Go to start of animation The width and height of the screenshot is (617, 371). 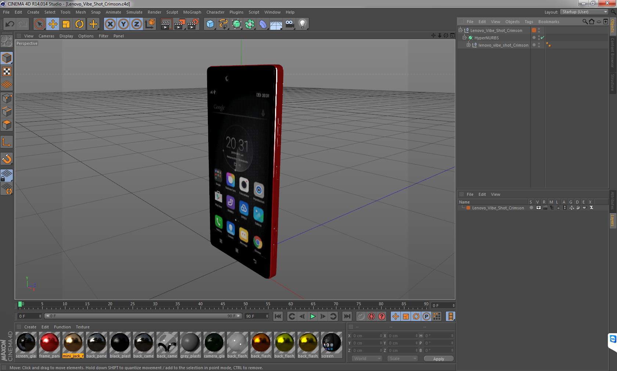coord(278,316)
